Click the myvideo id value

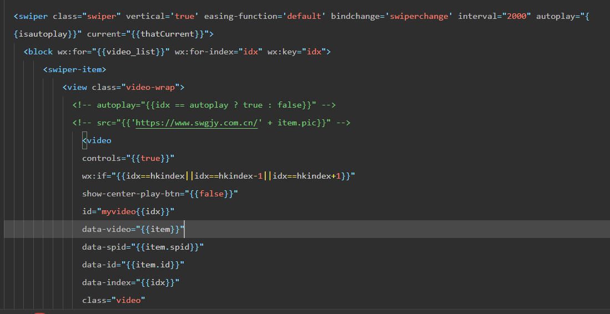coord(119,212)
